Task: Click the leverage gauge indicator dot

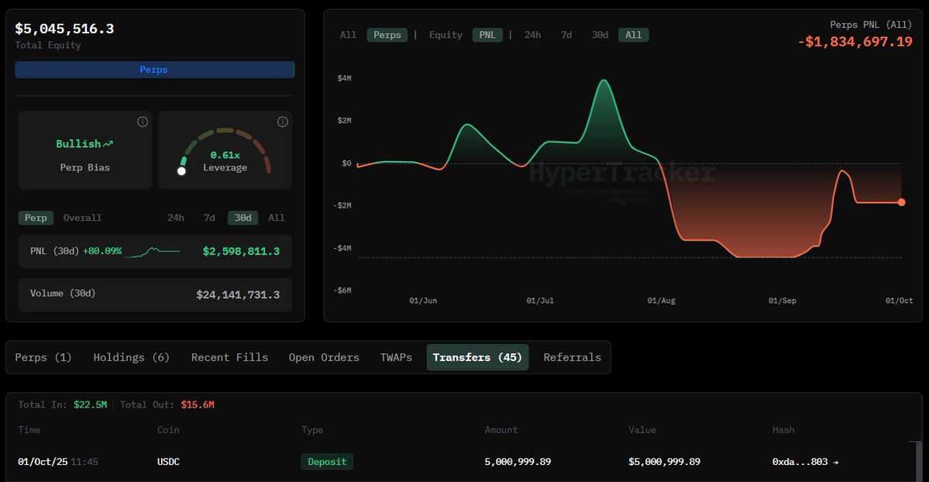Action: 181,170
